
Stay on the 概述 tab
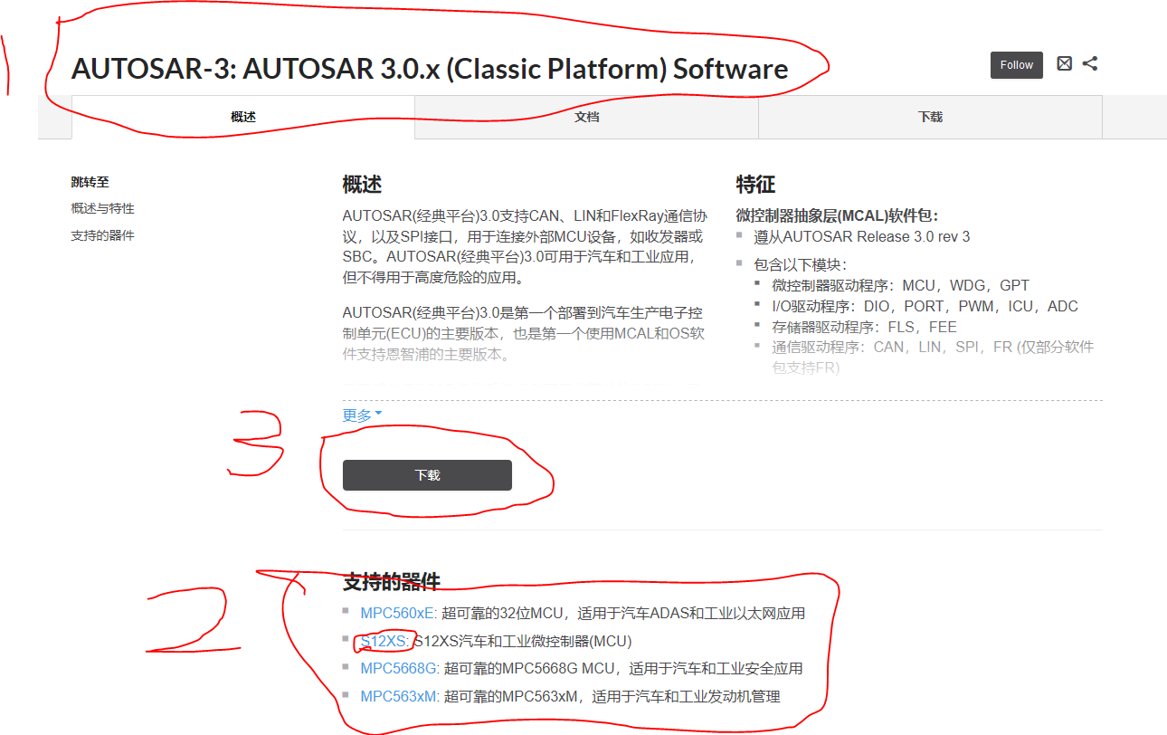click(242, 117)
